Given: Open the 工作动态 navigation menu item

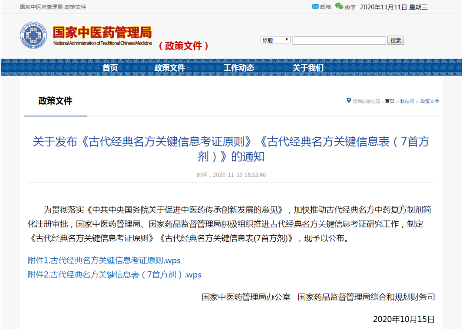Looking at the screenshot, I should tap(239, 68).
